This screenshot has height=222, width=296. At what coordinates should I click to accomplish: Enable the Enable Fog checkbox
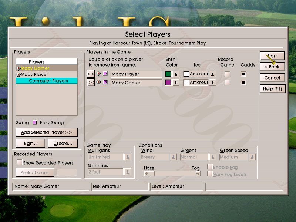click(x=210, y=166)
